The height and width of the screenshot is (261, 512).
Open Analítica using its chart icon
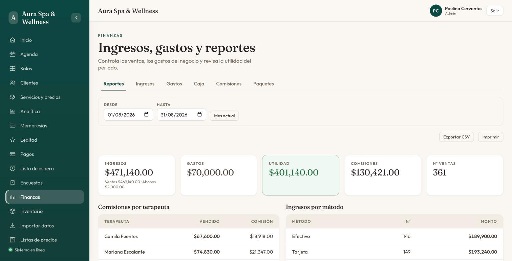13,111
